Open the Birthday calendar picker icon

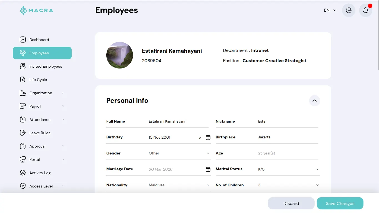tap(208, 137)
